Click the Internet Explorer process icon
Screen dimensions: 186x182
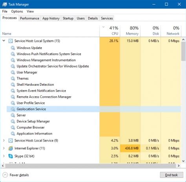(11, 148)
